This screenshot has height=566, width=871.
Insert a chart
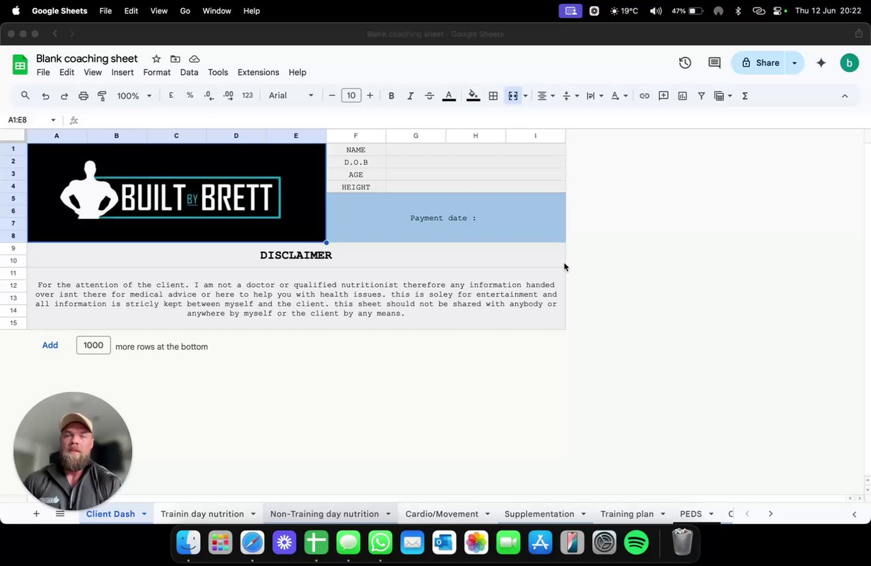point(683,96)
